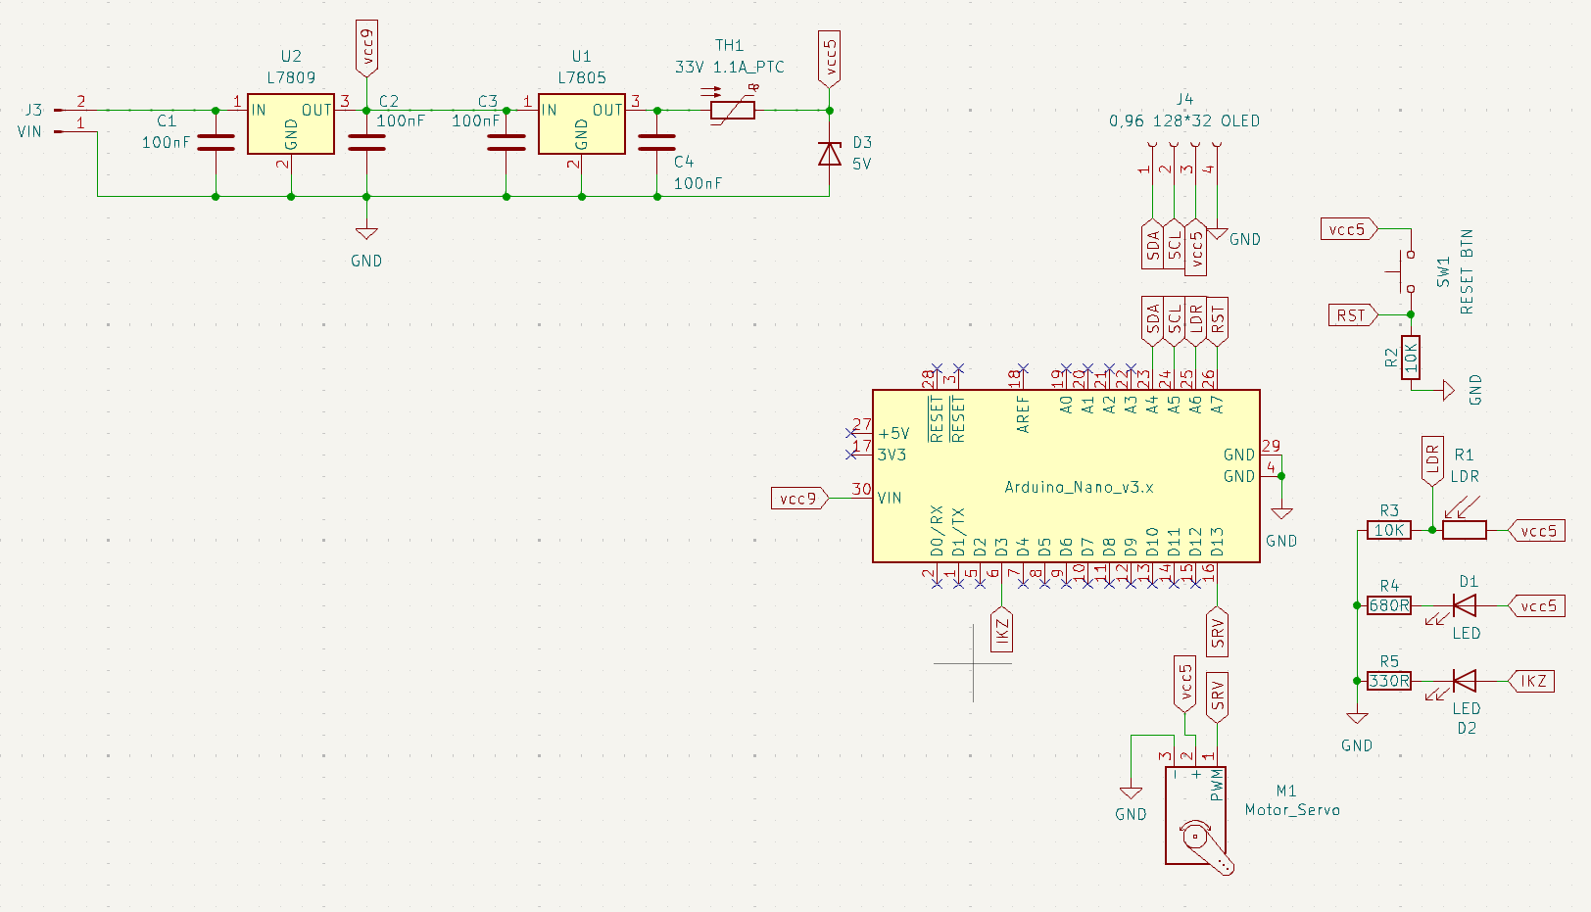Image resolution: width=1591 pixels, height=912 pixels.
Task: Select the vcc5 label beside LED D1
Action: coord(1536,605)
